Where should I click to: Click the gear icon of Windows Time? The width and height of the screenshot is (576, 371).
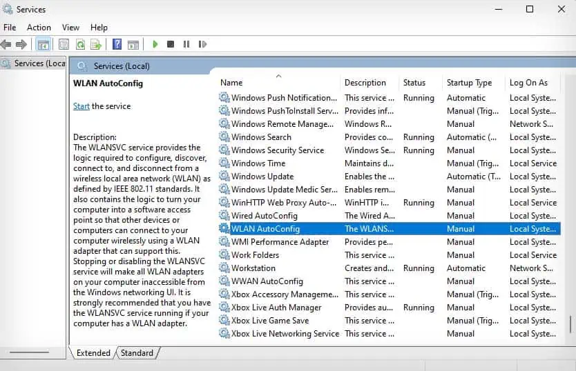(224, 163)
